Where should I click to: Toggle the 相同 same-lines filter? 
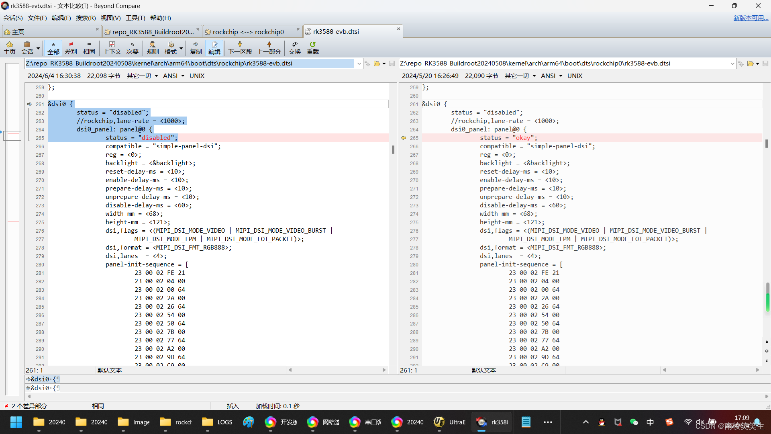tap(89, 47)
